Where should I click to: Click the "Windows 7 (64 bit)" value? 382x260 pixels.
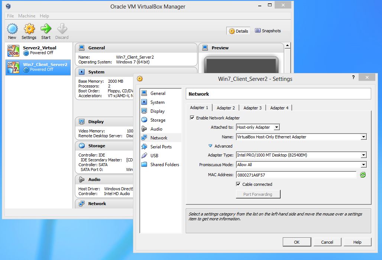coord(133,62)
